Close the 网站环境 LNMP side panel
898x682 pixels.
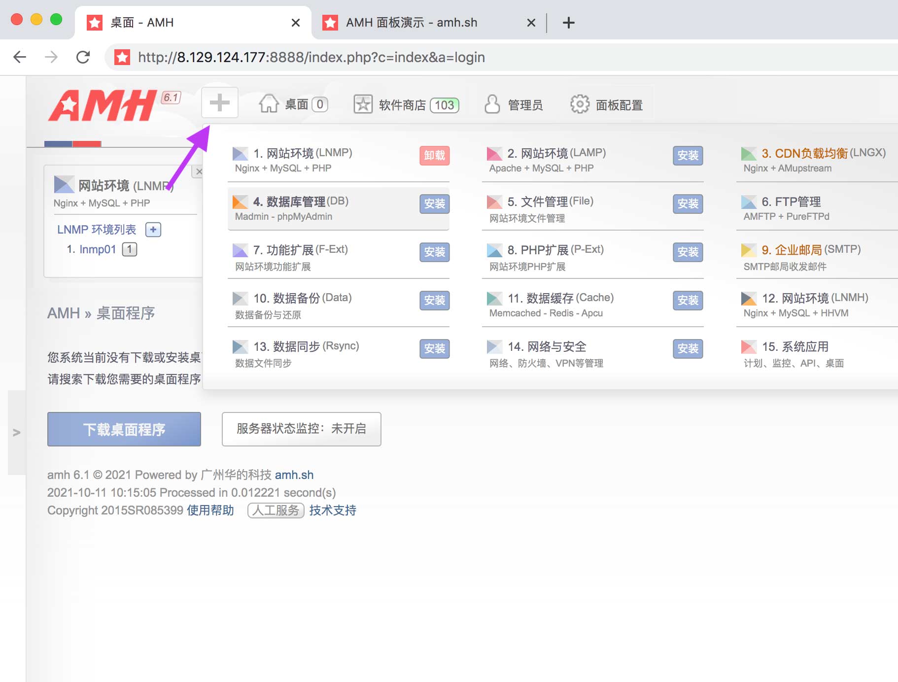(x=199, y=171)
